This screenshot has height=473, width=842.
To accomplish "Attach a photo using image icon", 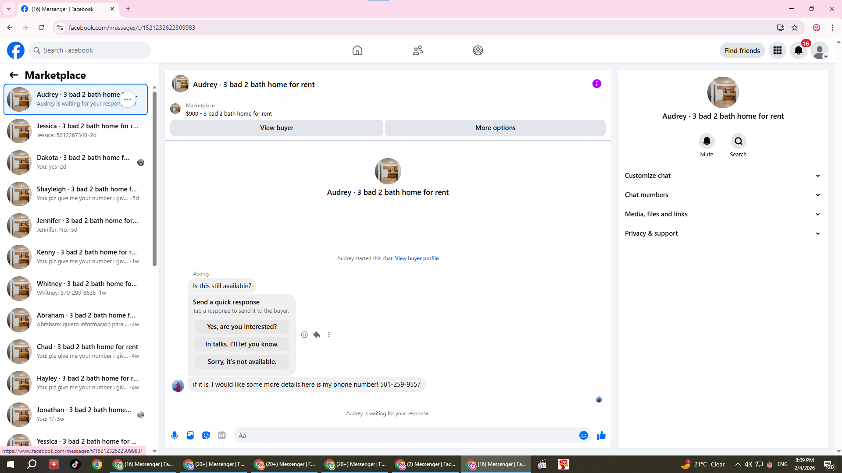I will (190, 435).
